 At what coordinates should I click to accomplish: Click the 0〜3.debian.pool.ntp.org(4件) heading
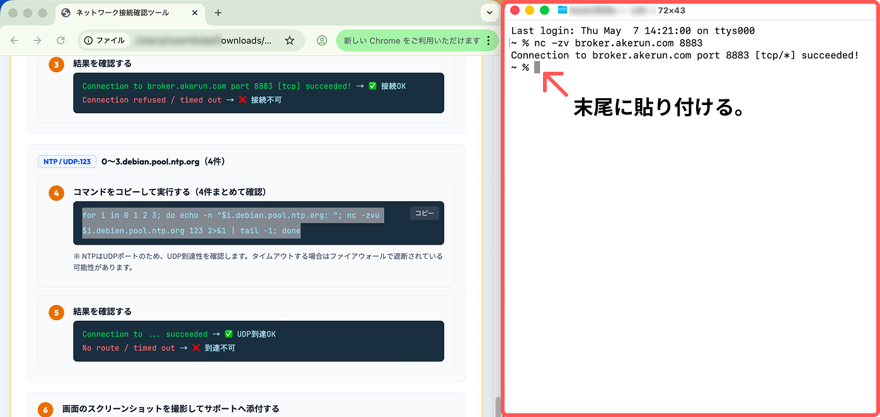point(163,162)
